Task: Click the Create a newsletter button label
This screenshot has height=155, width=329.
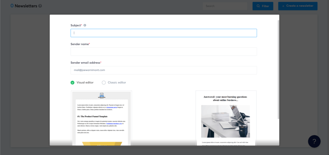Action: point(300,6)
